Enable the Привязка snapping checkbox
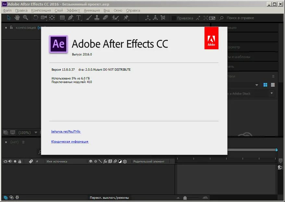This screenshot has height=202, width=285. (x=174, y=18)
